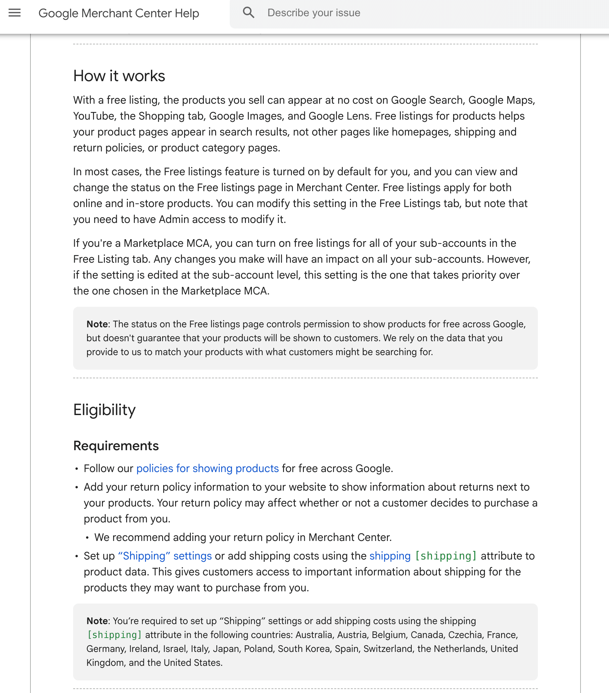Click the Google Merchant Center Help title

pyautogui.click(x=118, y=13)
